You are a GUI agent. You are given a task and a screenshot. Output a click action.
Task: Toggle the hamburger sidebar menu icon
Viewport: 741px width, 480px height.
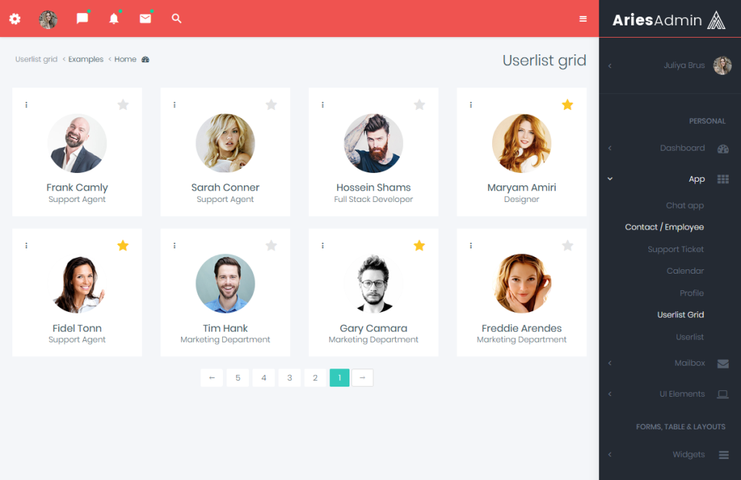pyautogui.click(x=583, y=19)
